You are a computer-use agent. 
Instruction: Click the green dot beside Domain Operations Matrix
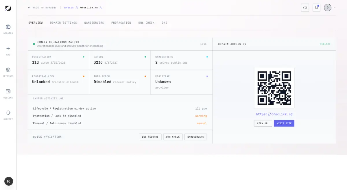pos(34,44)
